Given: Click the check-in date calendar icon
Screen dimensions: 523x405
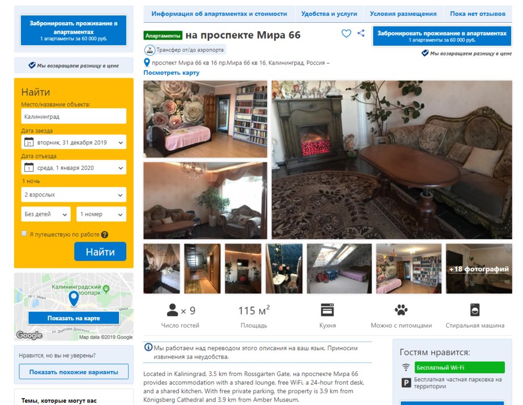Looking at the screenshot, I should tap(29, 142).
